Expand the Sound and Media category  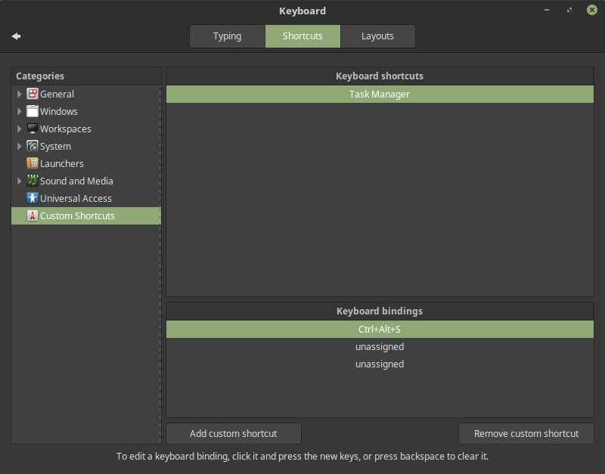[19, 181]
